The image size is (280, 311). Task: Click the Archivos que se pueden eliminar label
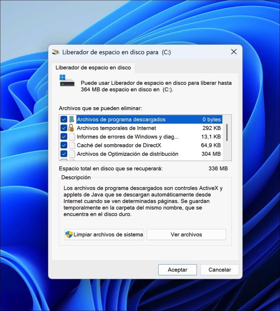point(100,108)
